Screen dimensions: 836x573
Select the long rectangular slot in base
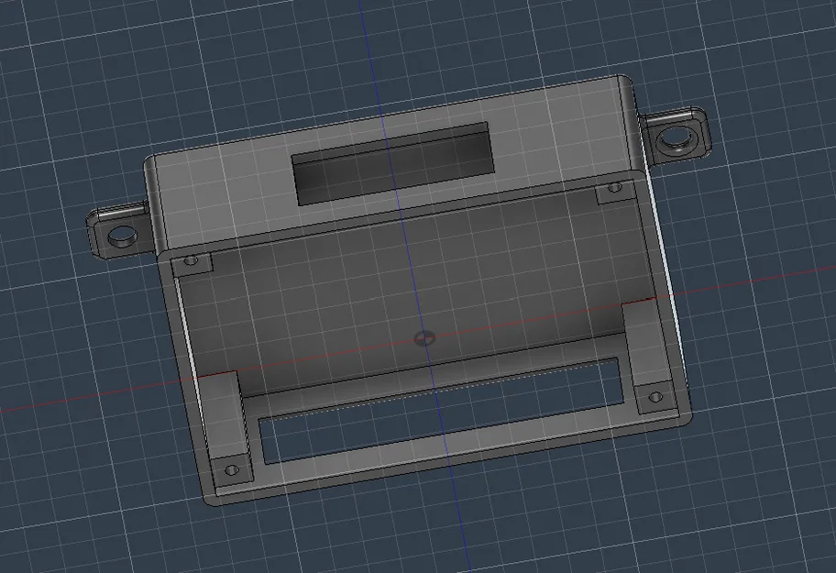coord(440,410)
